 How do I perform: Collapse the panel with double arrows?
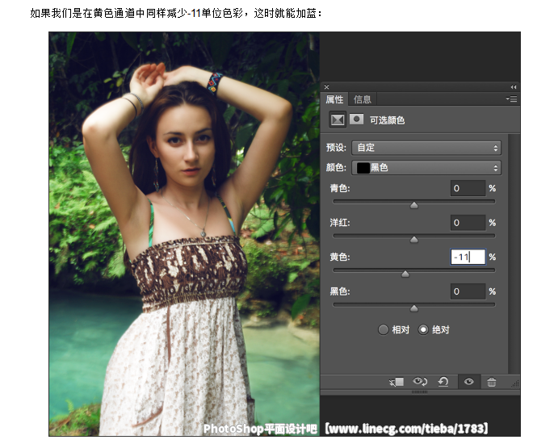pyautogui.click(x=514, y=87)
